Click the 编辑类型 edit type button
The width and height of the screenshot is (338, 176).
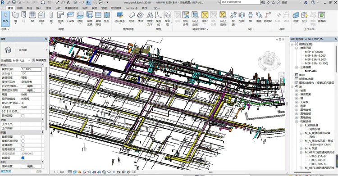pyautogui.click(x=40, y=60)
